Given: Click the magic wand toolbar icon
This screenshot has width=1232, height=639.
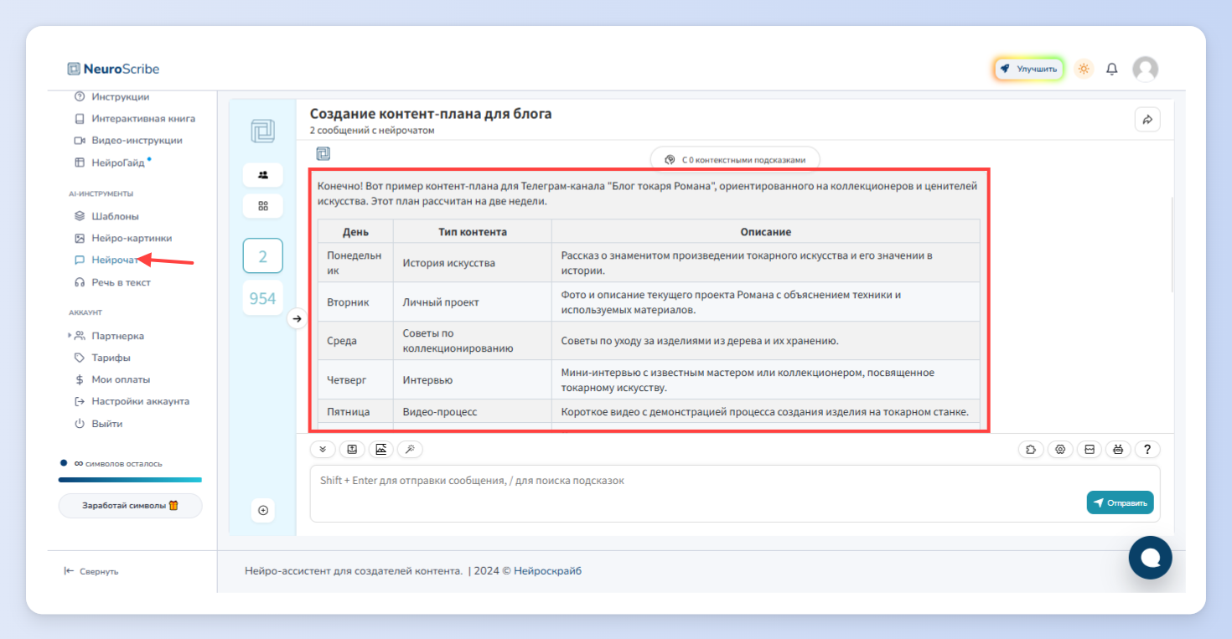Looking at the screenshot, I should [x=411, y=450].
